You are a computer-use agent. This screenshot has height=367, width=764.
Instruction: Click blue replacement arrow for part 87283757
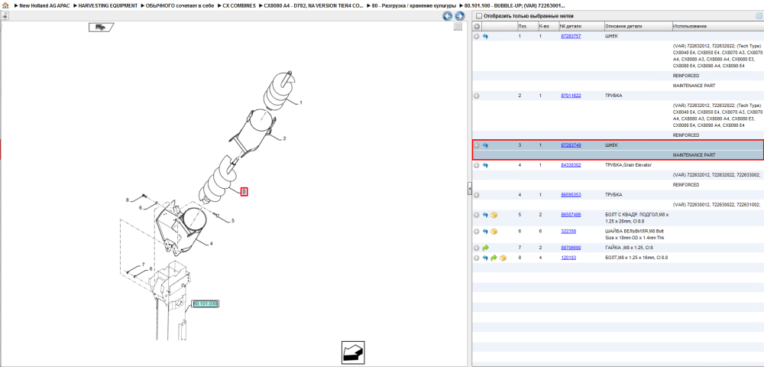[x=485, y=37]
